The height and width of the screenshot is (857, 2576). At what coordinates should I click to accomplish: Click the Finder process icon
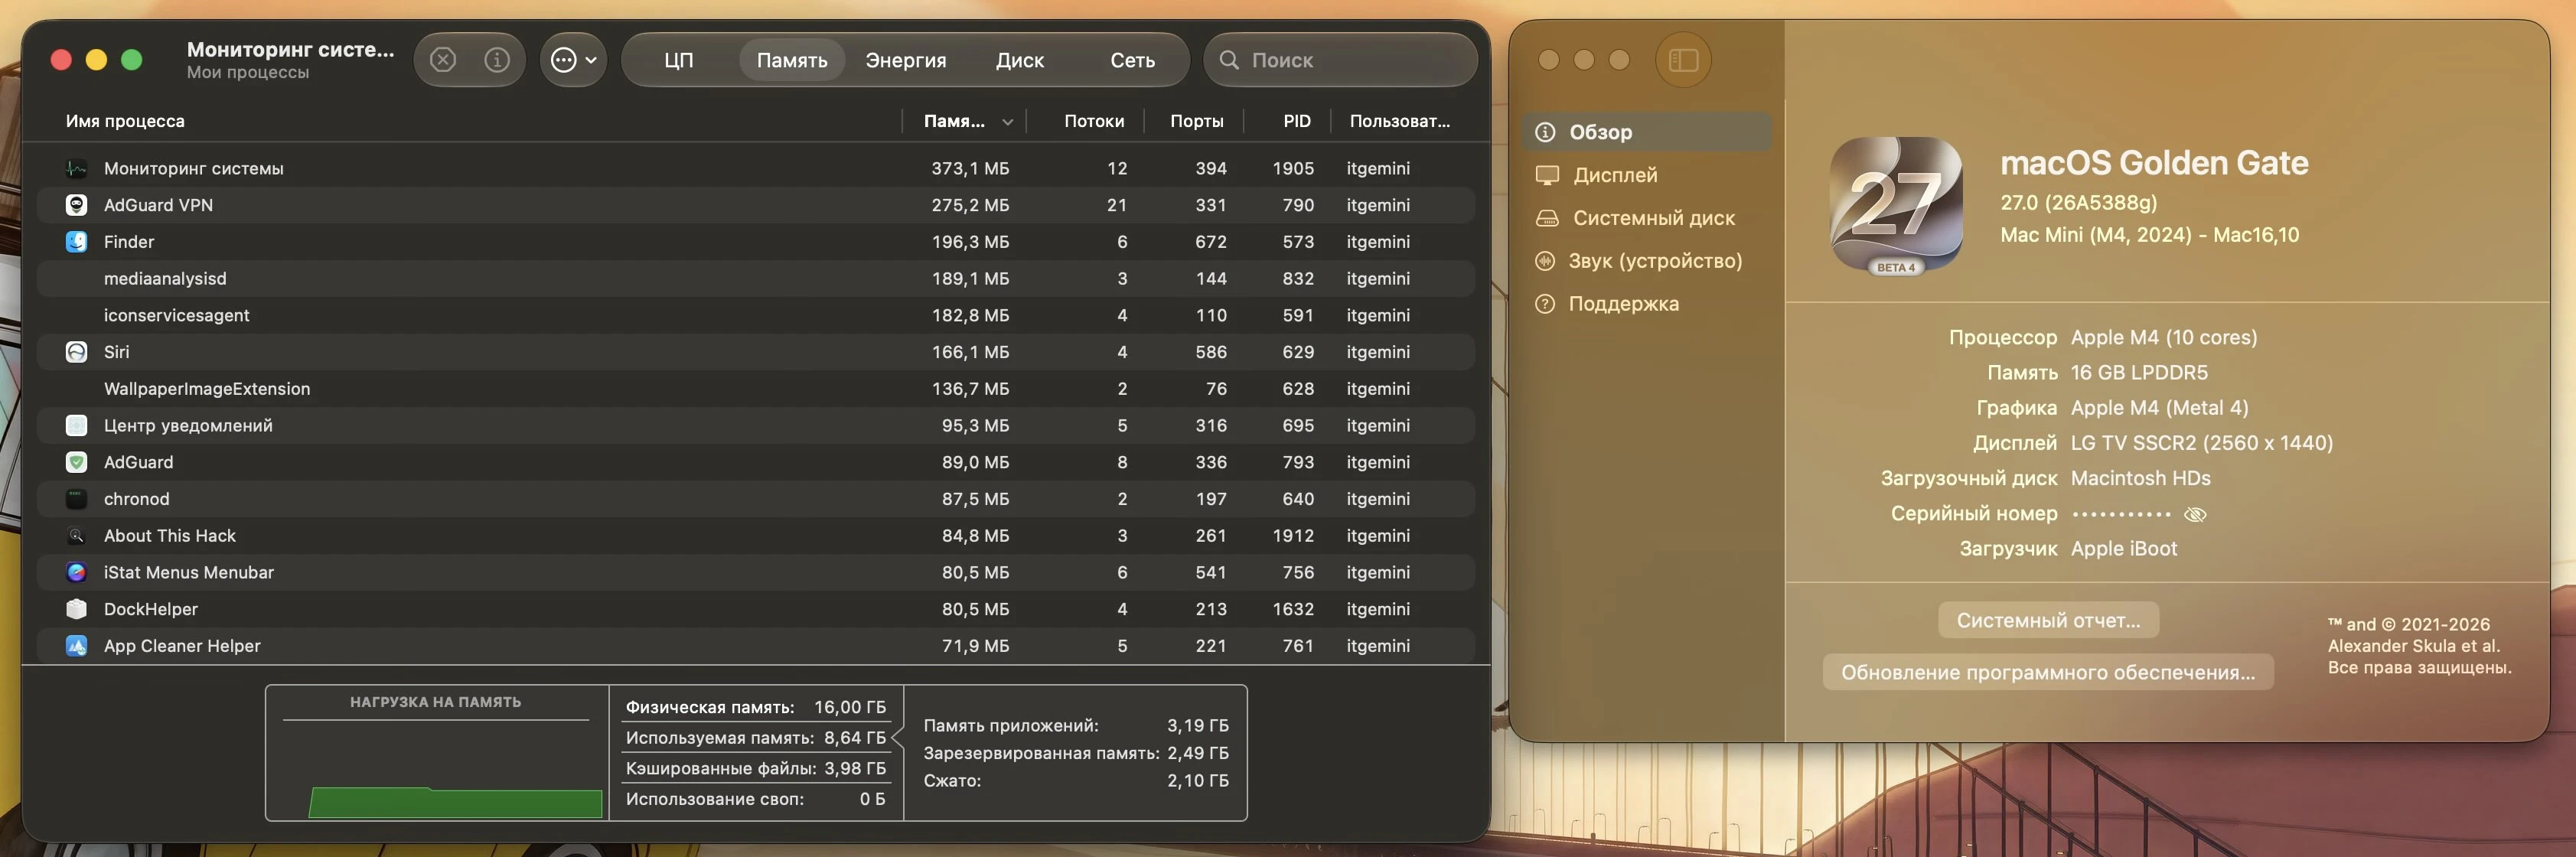[x=76, y=242]
